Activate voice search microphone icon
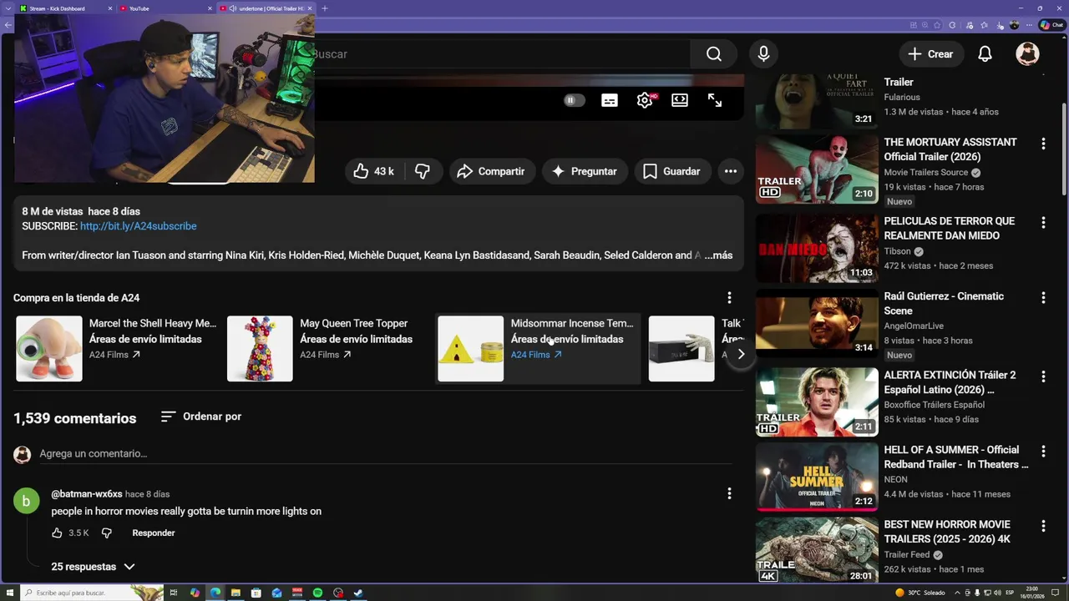The height and width of the screenshot is (601, 1069). [763, 54]
